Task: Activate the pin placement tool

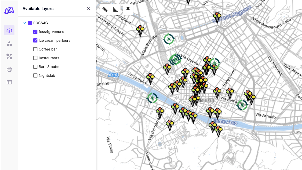Action: [x=128, y=9]
